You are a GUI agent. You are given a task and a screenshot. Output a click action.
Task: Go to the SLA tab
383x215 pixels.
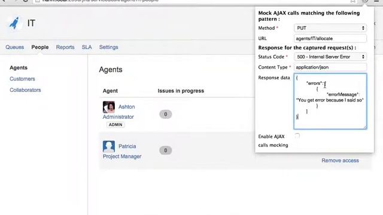[x=87, y=47]
